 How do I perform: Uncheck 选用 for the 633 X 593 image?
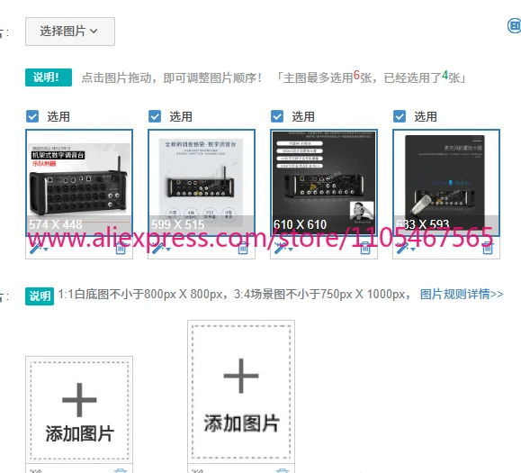400,116
